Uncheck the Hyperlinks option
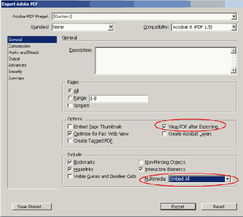The image size is (243, 217). pos(70,169)
